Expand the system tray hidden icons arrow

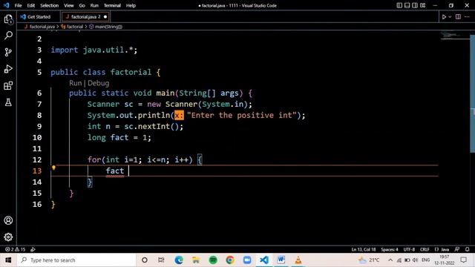(390, 260)
